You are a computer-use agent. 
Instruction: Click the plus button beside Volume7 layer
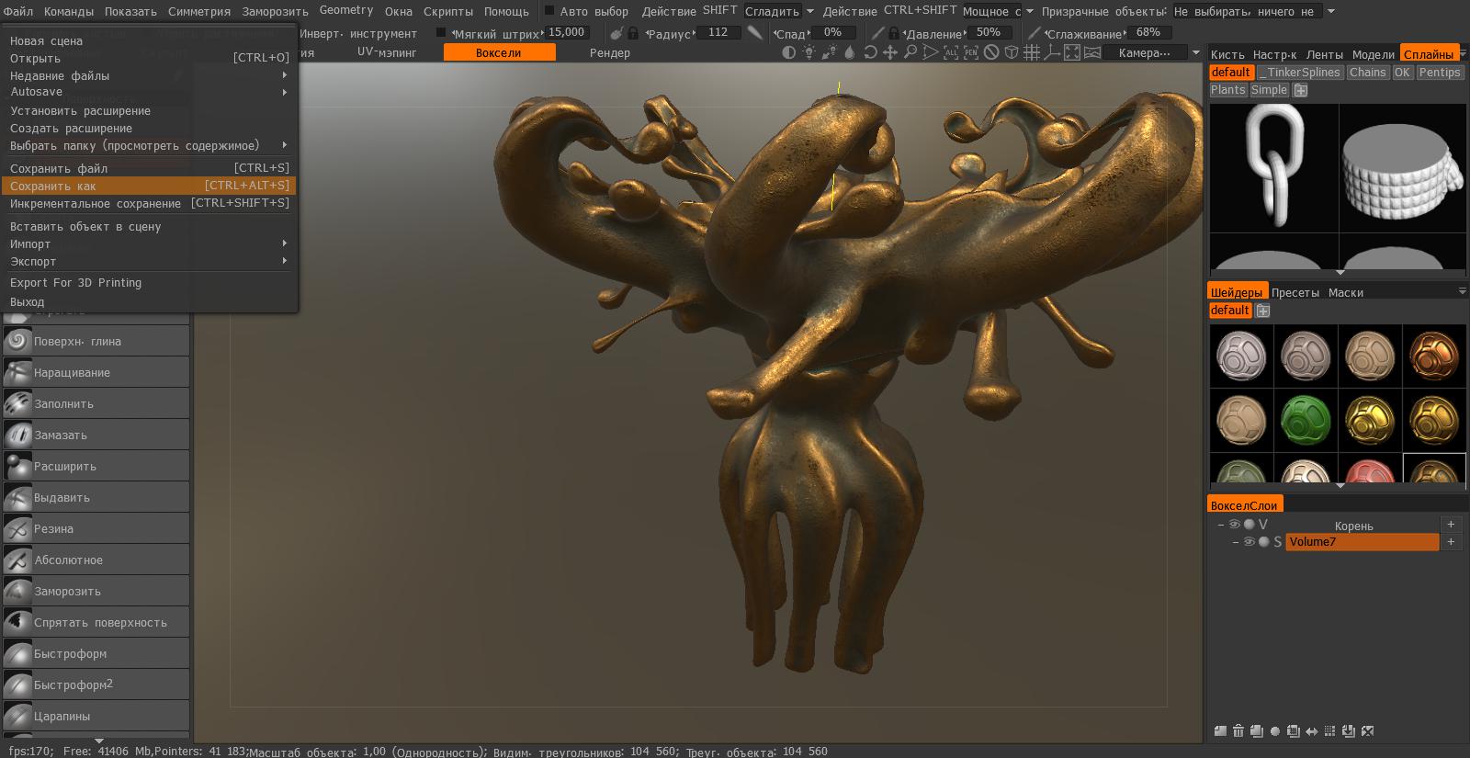[1452, 542]
